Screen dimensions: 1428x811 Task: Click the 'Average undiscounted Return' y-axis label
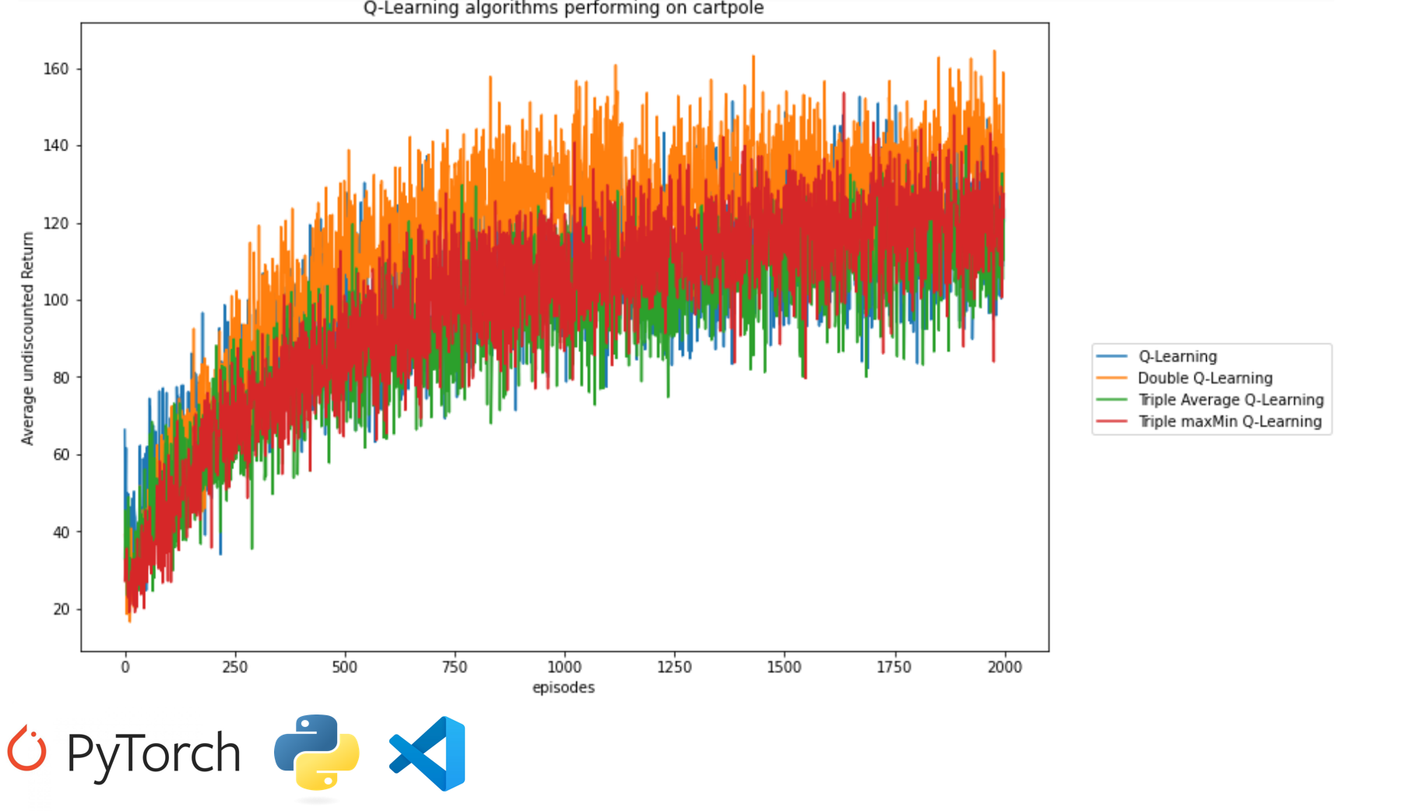click(28, 338)
